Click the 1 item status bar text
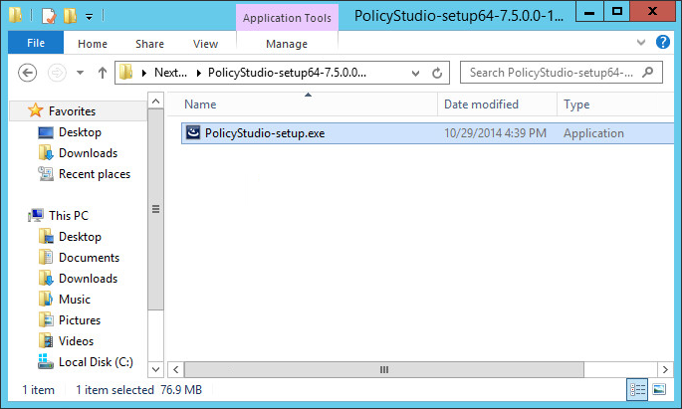 click(38, 390)
